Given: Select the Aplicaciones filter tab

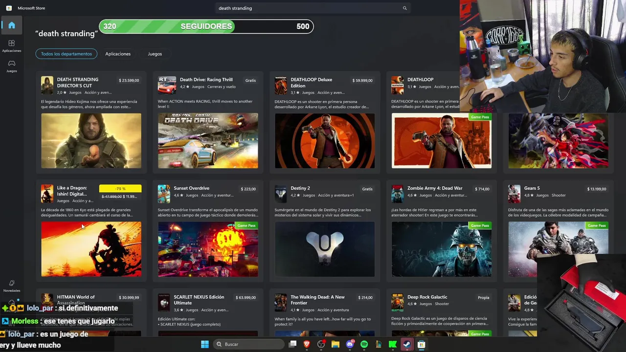Looking at the screenshot, I should [x=118, y=54].
